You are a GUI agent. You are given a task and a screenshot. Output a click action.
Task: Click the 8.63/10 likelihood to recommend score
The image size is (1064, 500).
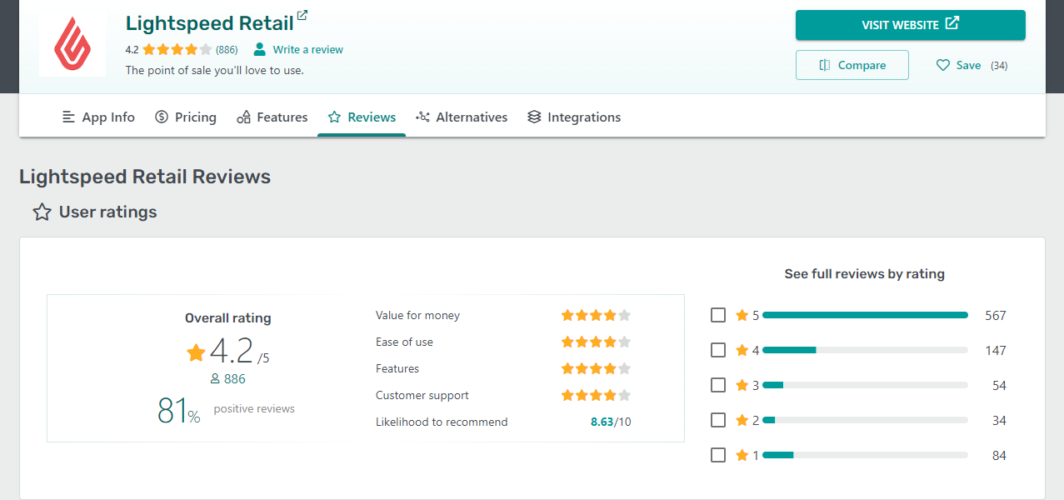(x=611, y=422)
